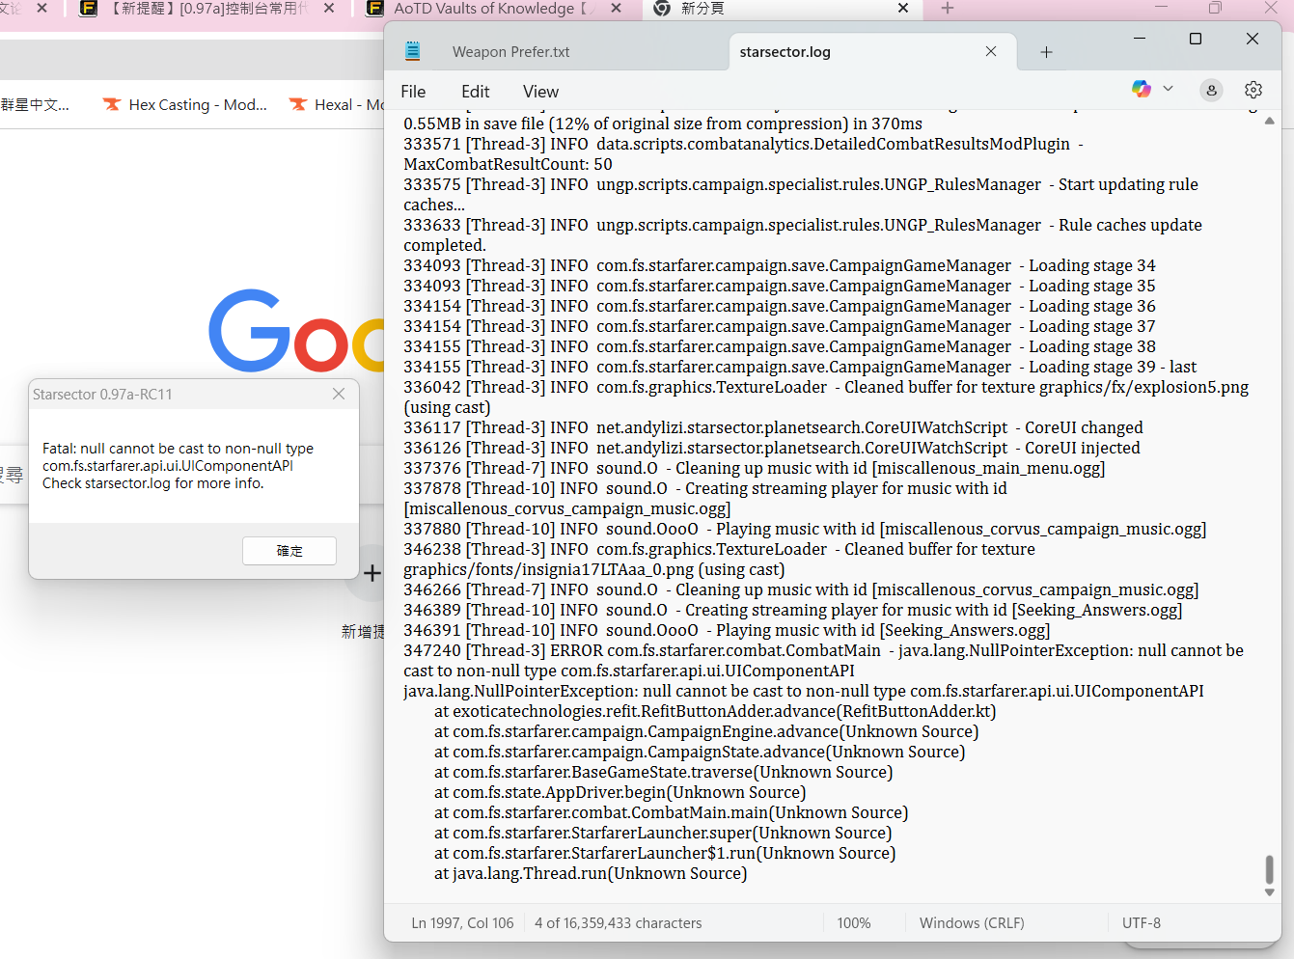The height and width of the screenshot is (959, 1294).
Task: Open the File menu
Action: pyautogui.click(x=412, y=92)
